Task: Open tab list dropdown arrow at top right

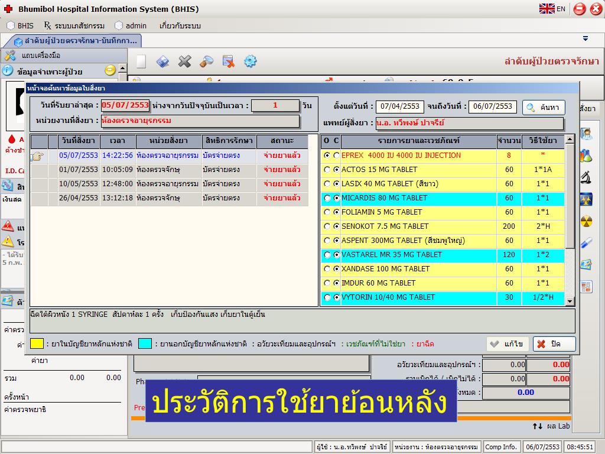Action: click(586, 38)
